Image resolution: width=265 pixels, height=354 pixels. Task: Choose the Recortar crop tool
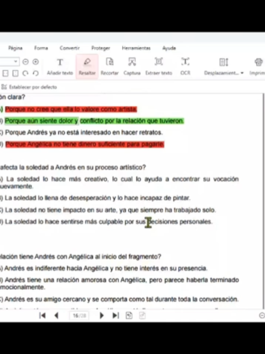(x=110, y=66)
